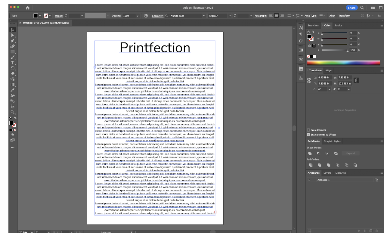This screenshot has height=239, width=390.
Task: Select the Gradient tool
Action: (x=13, y=85)
